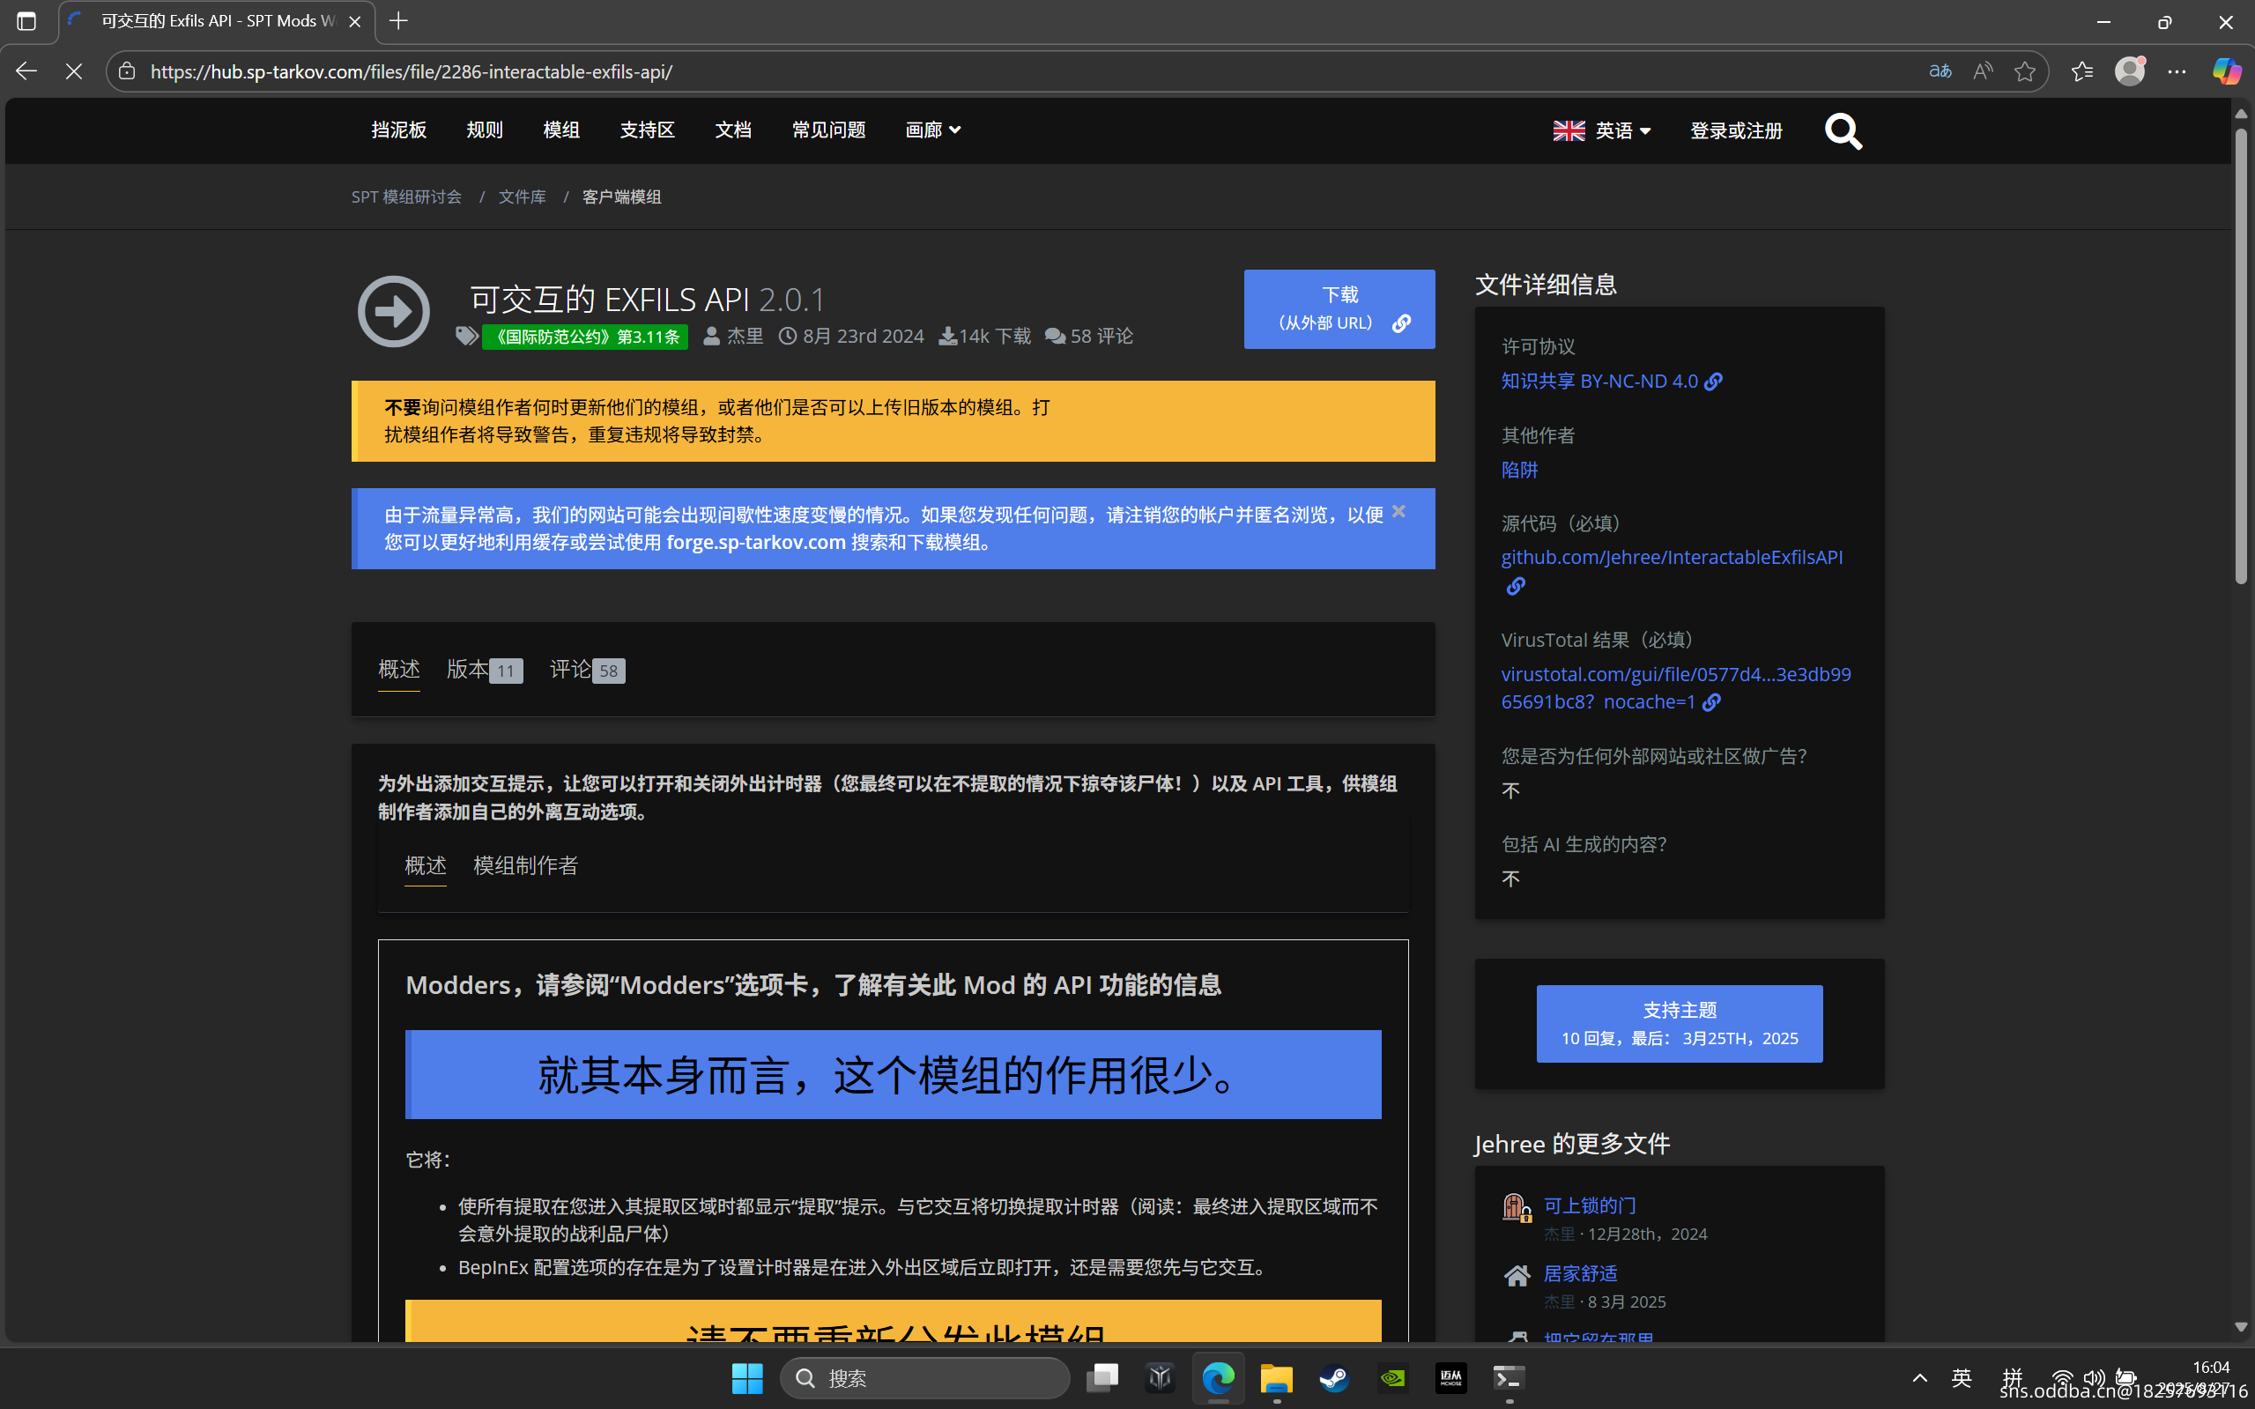View site information lock icon
Viewport: 2255px width, 1409px height.
(128, 71)
